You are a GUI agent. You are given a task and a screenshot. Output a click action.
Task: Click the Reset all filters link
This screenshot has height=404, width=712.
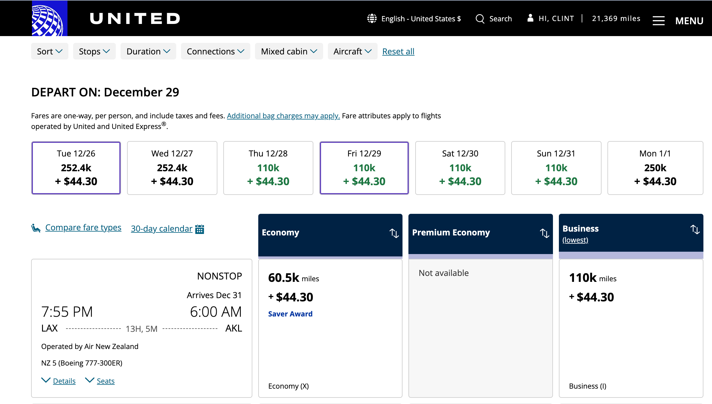pyautogui.click(x=398, y=51)
